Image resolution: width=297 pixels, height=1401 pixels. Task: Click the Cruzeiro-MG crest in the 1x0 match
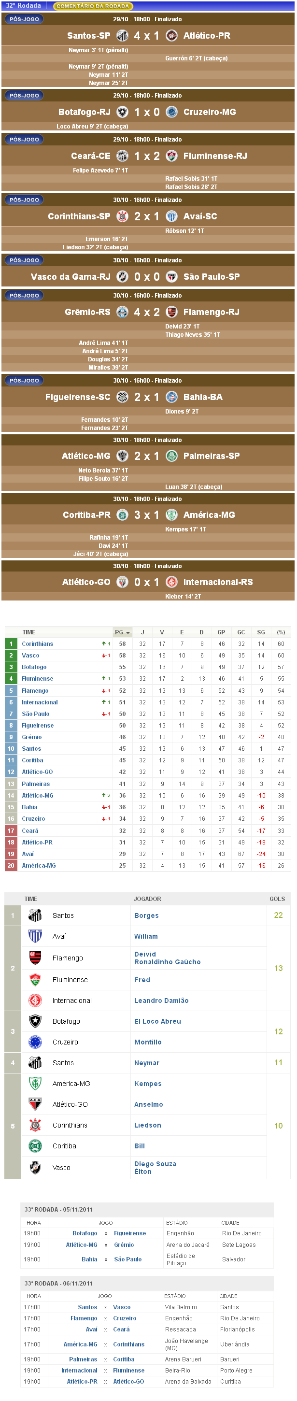tap(172, 112)
